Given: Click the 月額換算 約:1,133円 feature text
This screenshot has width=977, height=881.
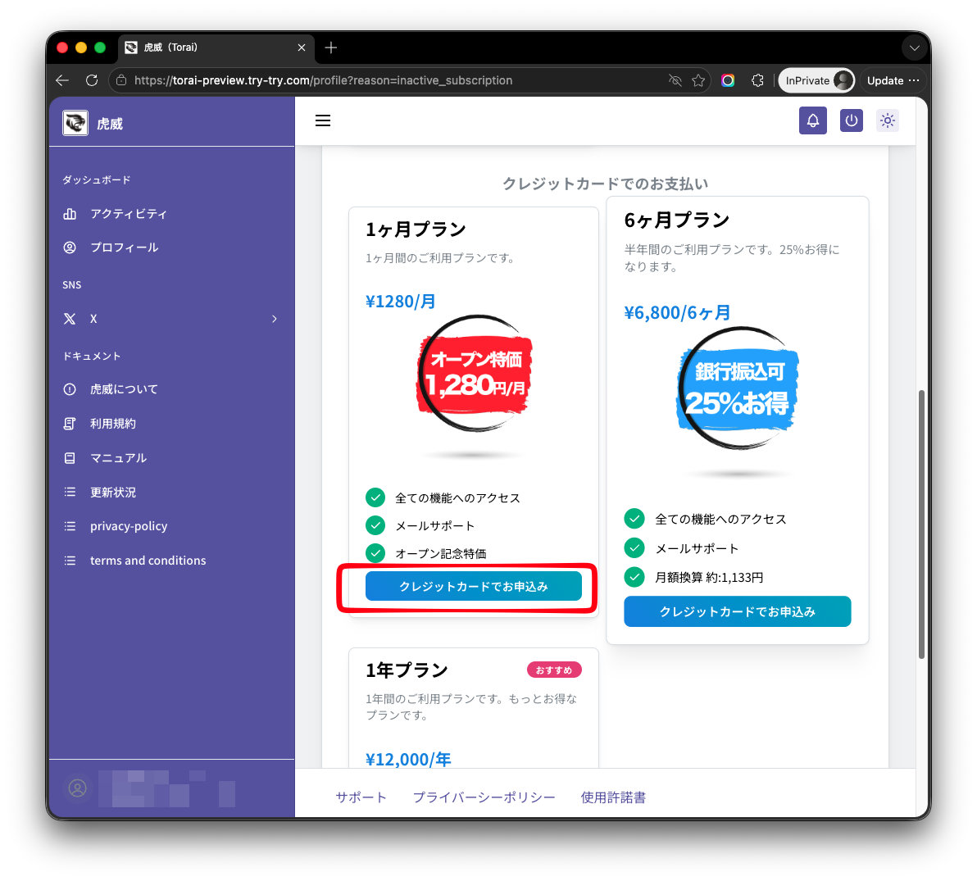Looking at the screenshot, I should point(709,577).
